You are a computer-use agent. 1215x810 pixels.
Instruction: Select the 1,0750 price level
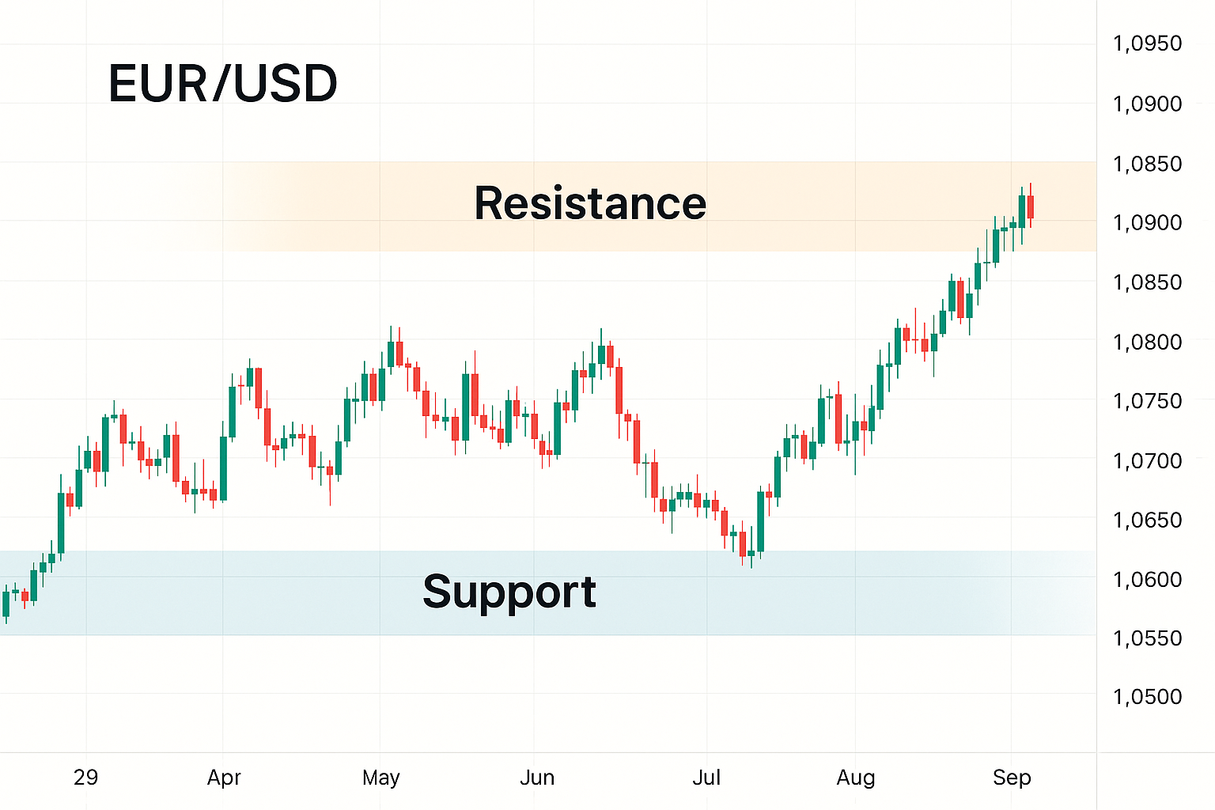1146,401
